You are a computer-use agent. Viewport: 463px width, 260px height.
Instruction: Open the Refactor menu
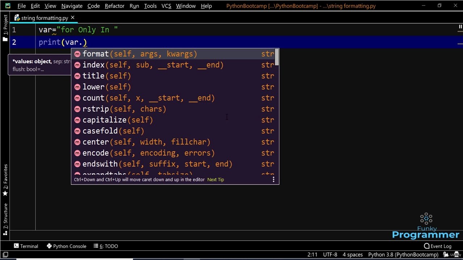(115, 6)
